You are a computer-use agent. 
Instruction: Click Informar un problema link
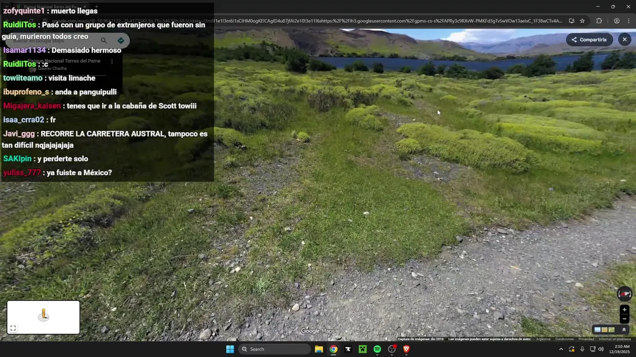click(x=615, y=339)
